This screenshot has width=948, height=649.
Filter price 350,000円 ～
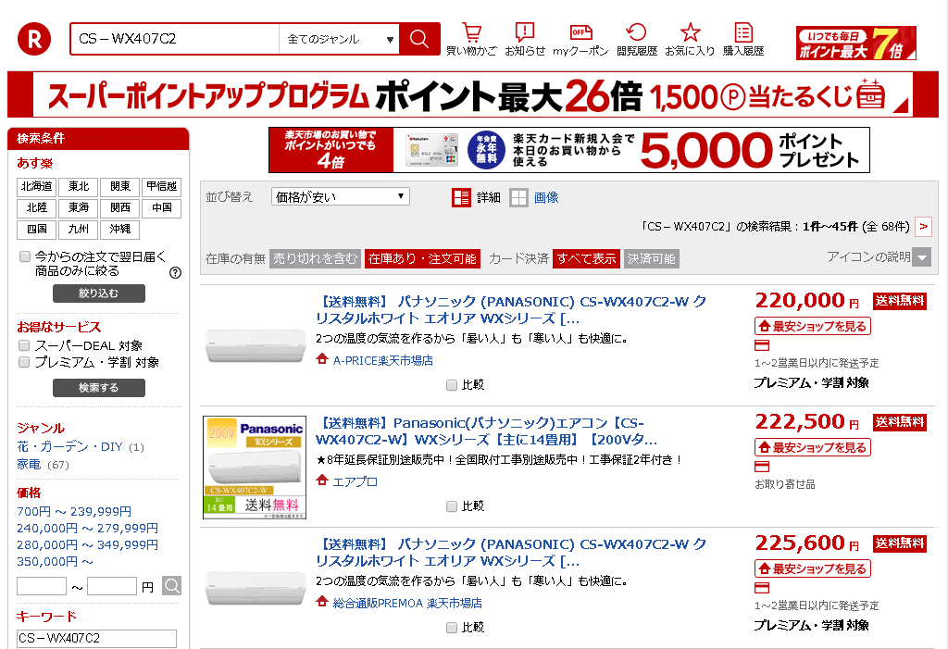(x=55, y=561)
